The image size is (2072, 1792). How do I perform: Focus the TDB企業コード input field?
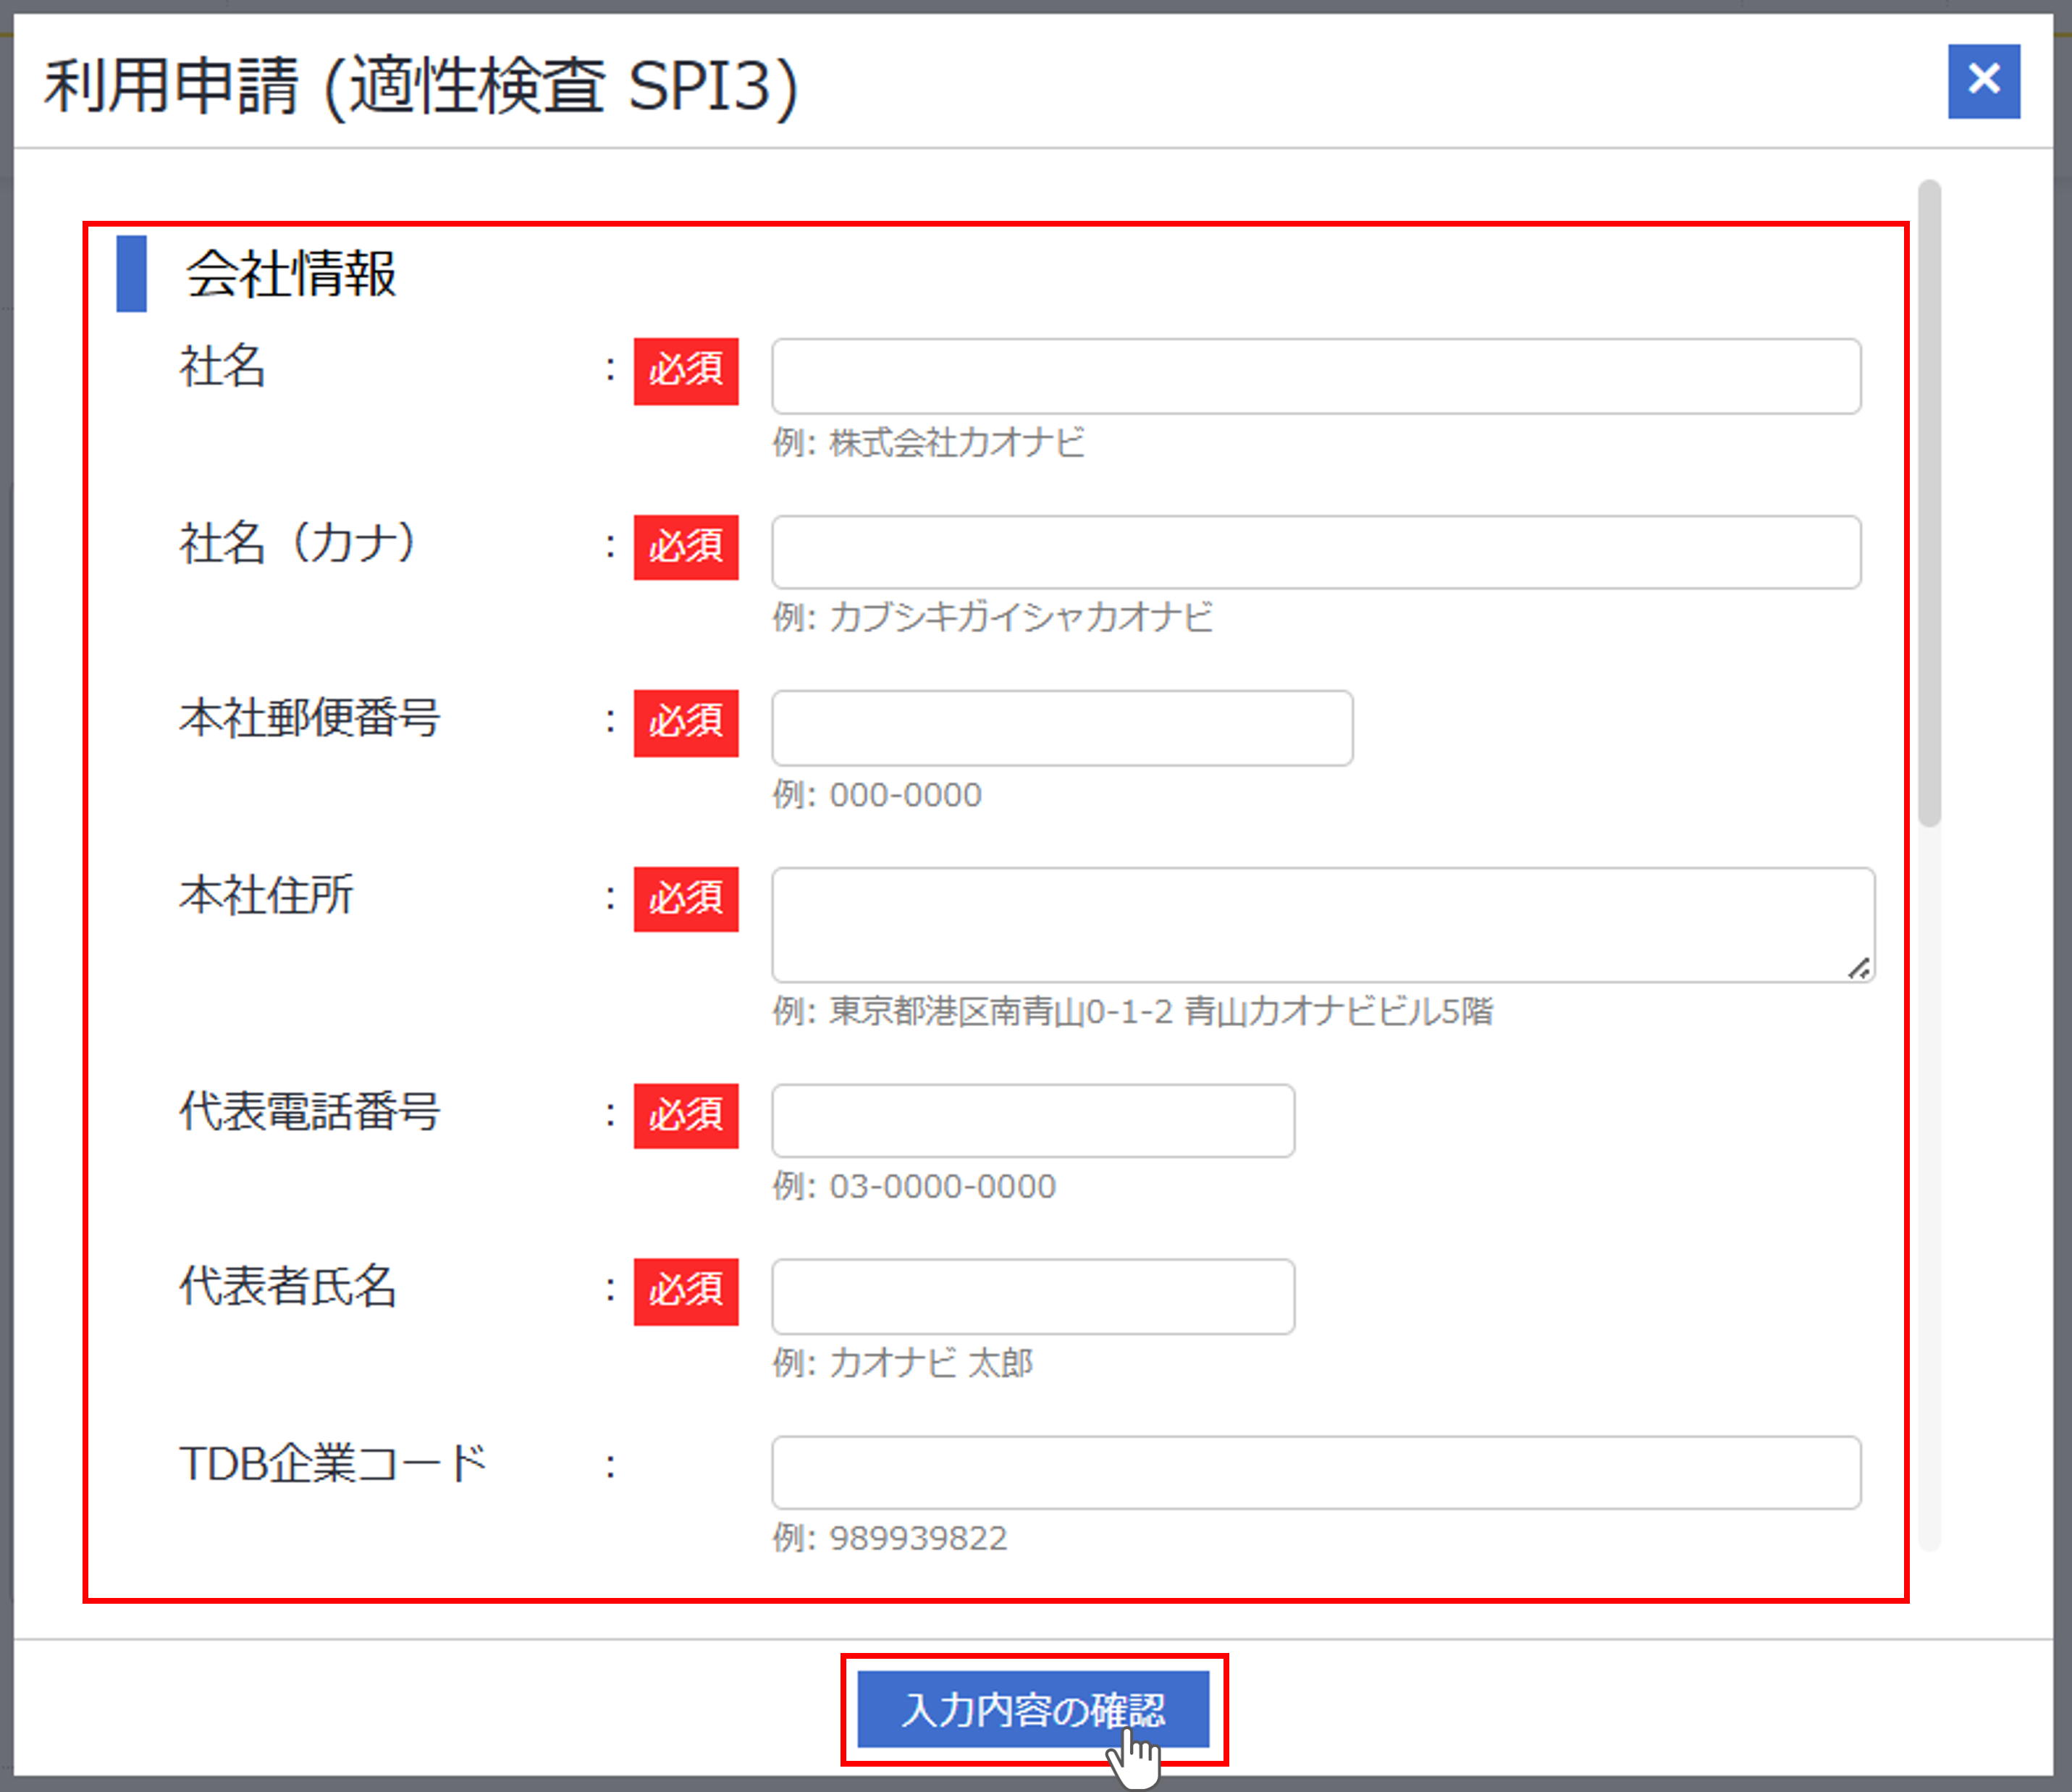pyautogui.click(x=1315, y=1472)
